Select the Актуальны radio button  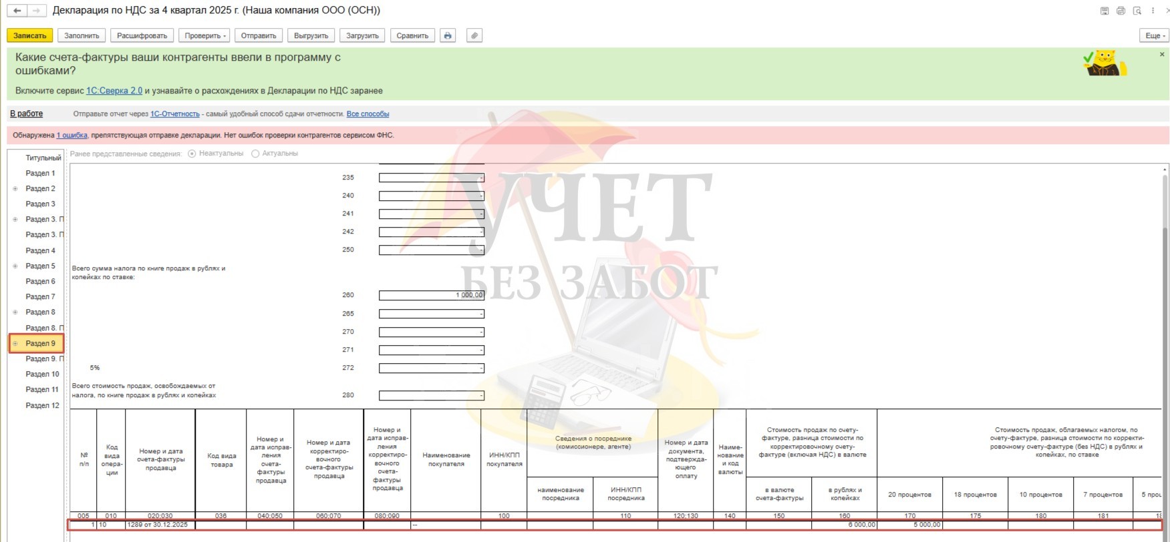pyautogui.click(x=255, y=154)
